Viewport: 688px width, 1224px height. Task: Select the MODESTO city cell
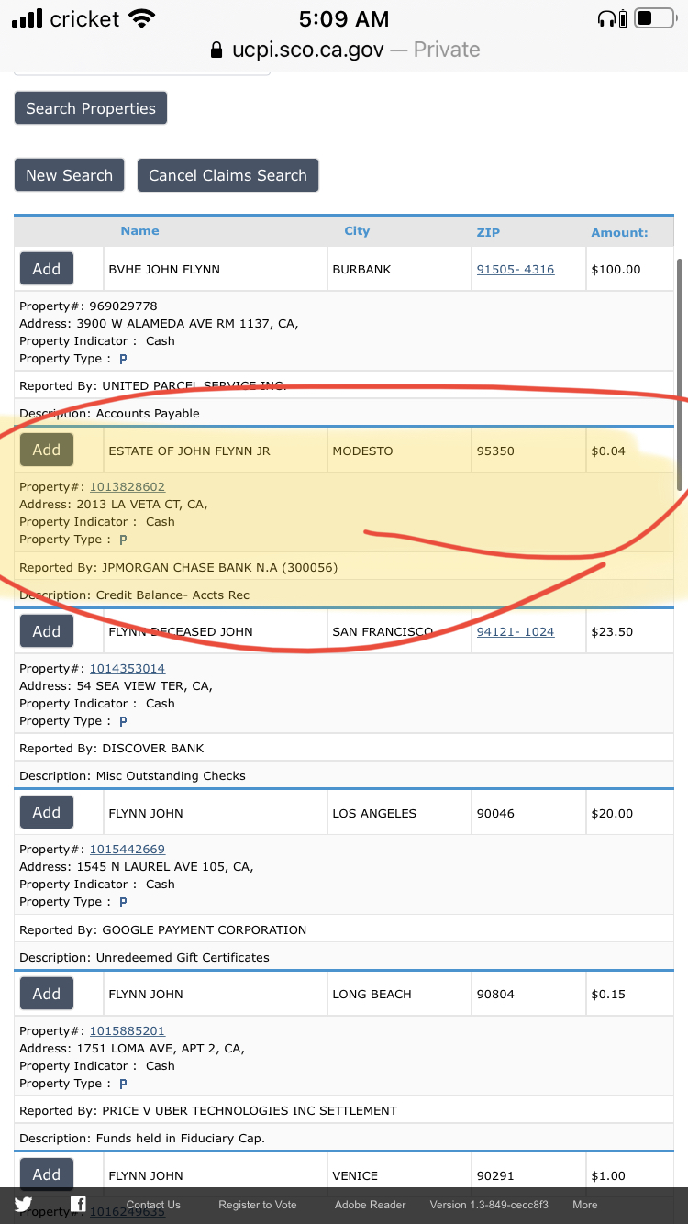(x=399, y=451)
